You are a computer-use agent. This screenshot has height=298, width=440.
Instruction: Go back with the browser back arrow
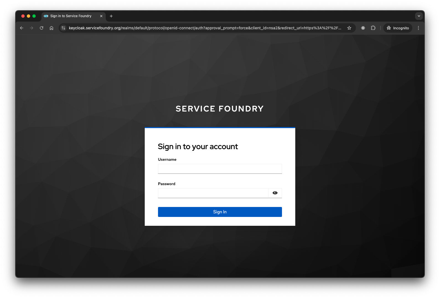[22, 28]
